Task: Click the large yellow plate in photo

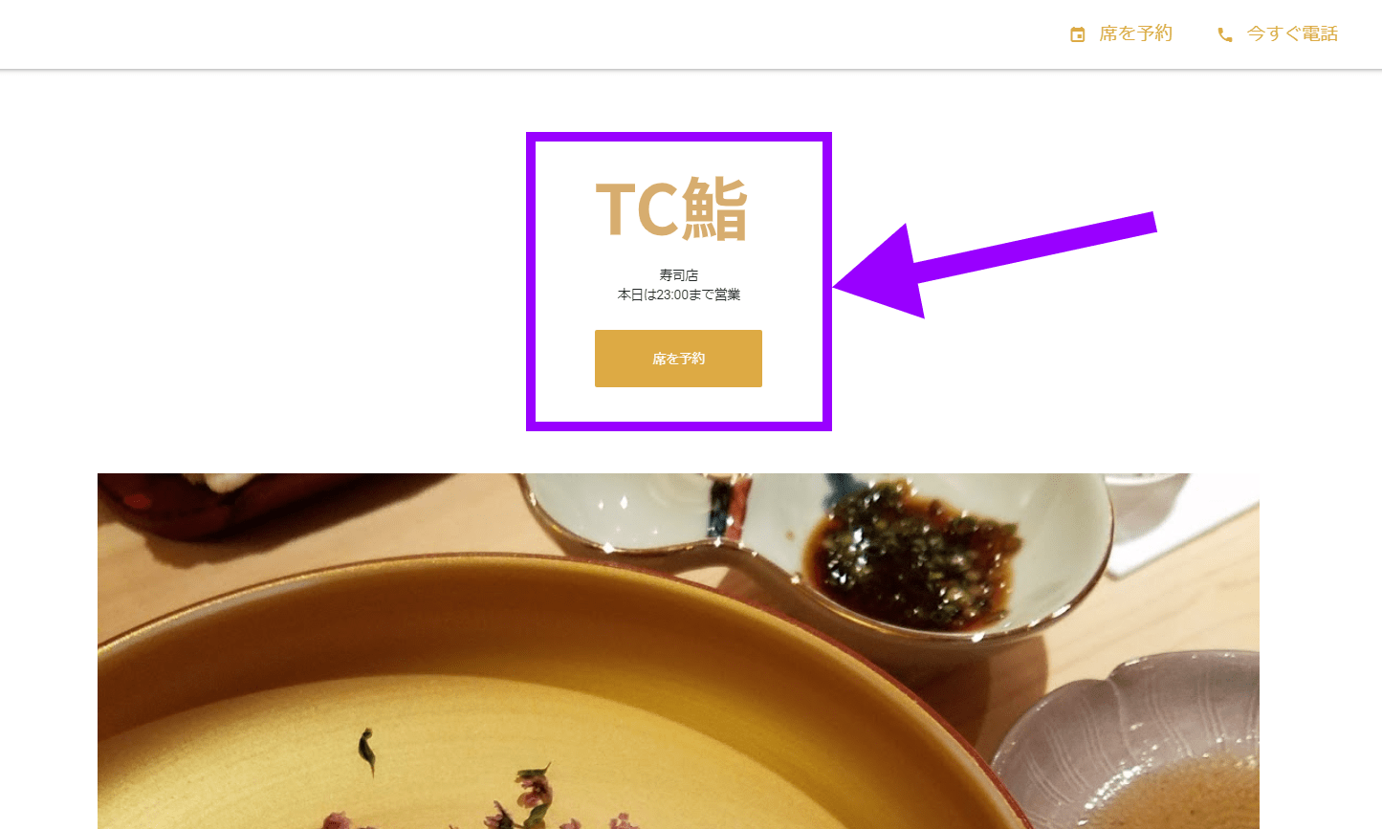Action: tap(536, 708)
